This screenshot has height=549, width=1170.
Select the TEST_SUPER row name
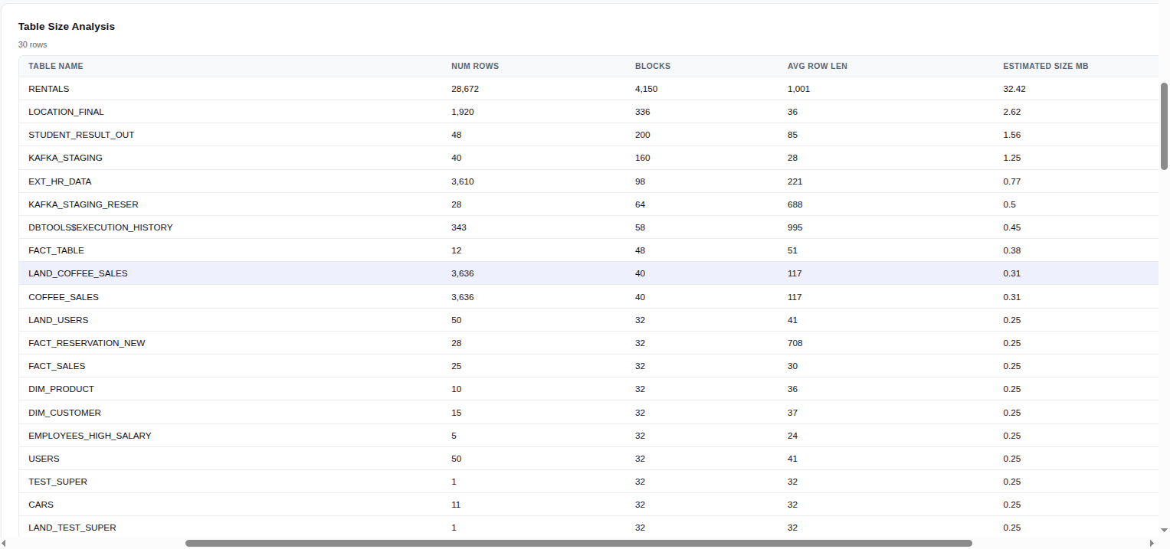tap(57, 482)
